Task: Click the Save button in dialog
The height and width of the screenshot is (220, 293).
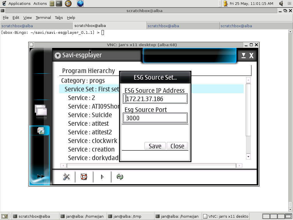Action: click(155, 146)
